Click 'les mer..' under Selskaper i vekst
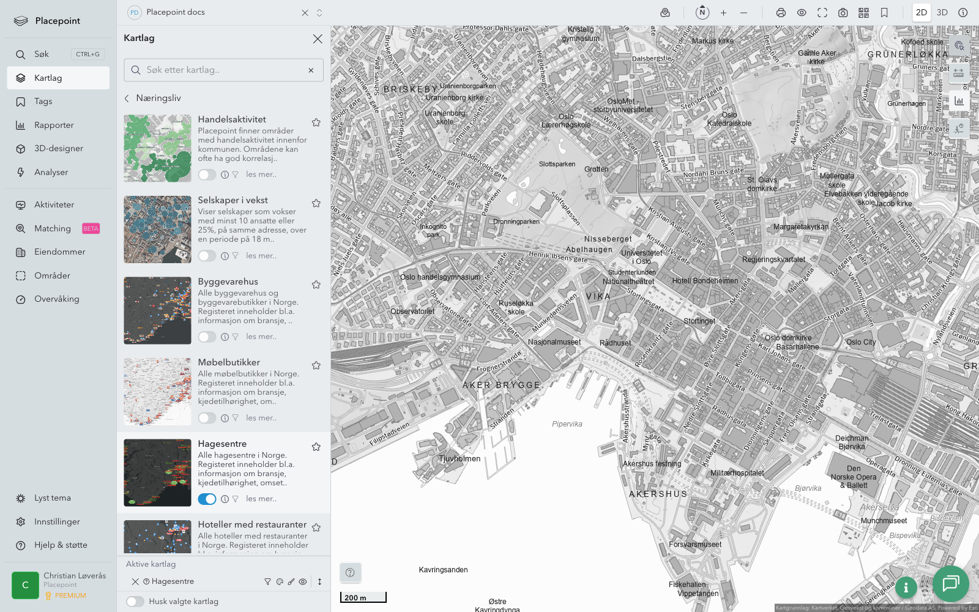 click(x=261, y=256)
